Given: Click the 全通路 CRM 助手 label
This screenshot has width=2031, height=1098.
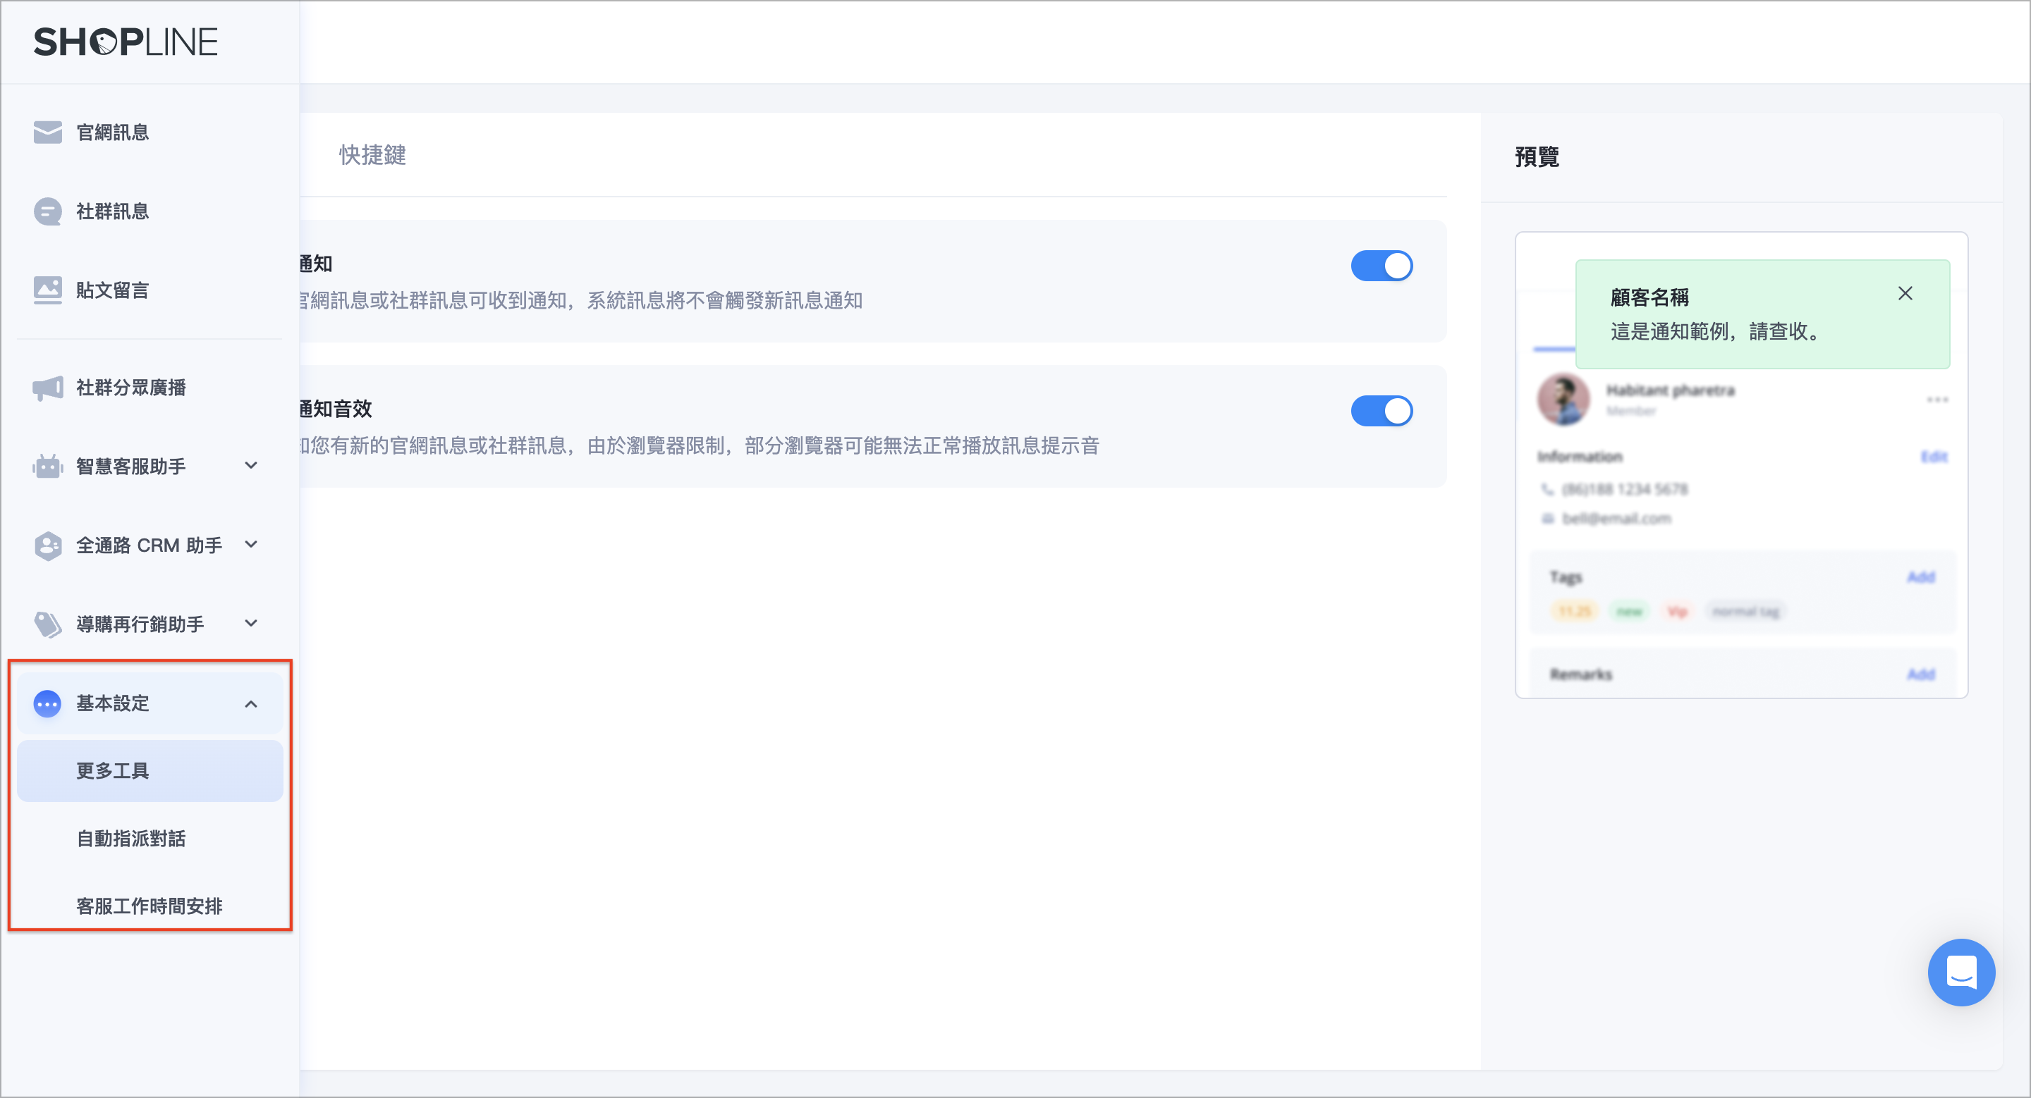Looking at the screenshot, I should [149, 545].
